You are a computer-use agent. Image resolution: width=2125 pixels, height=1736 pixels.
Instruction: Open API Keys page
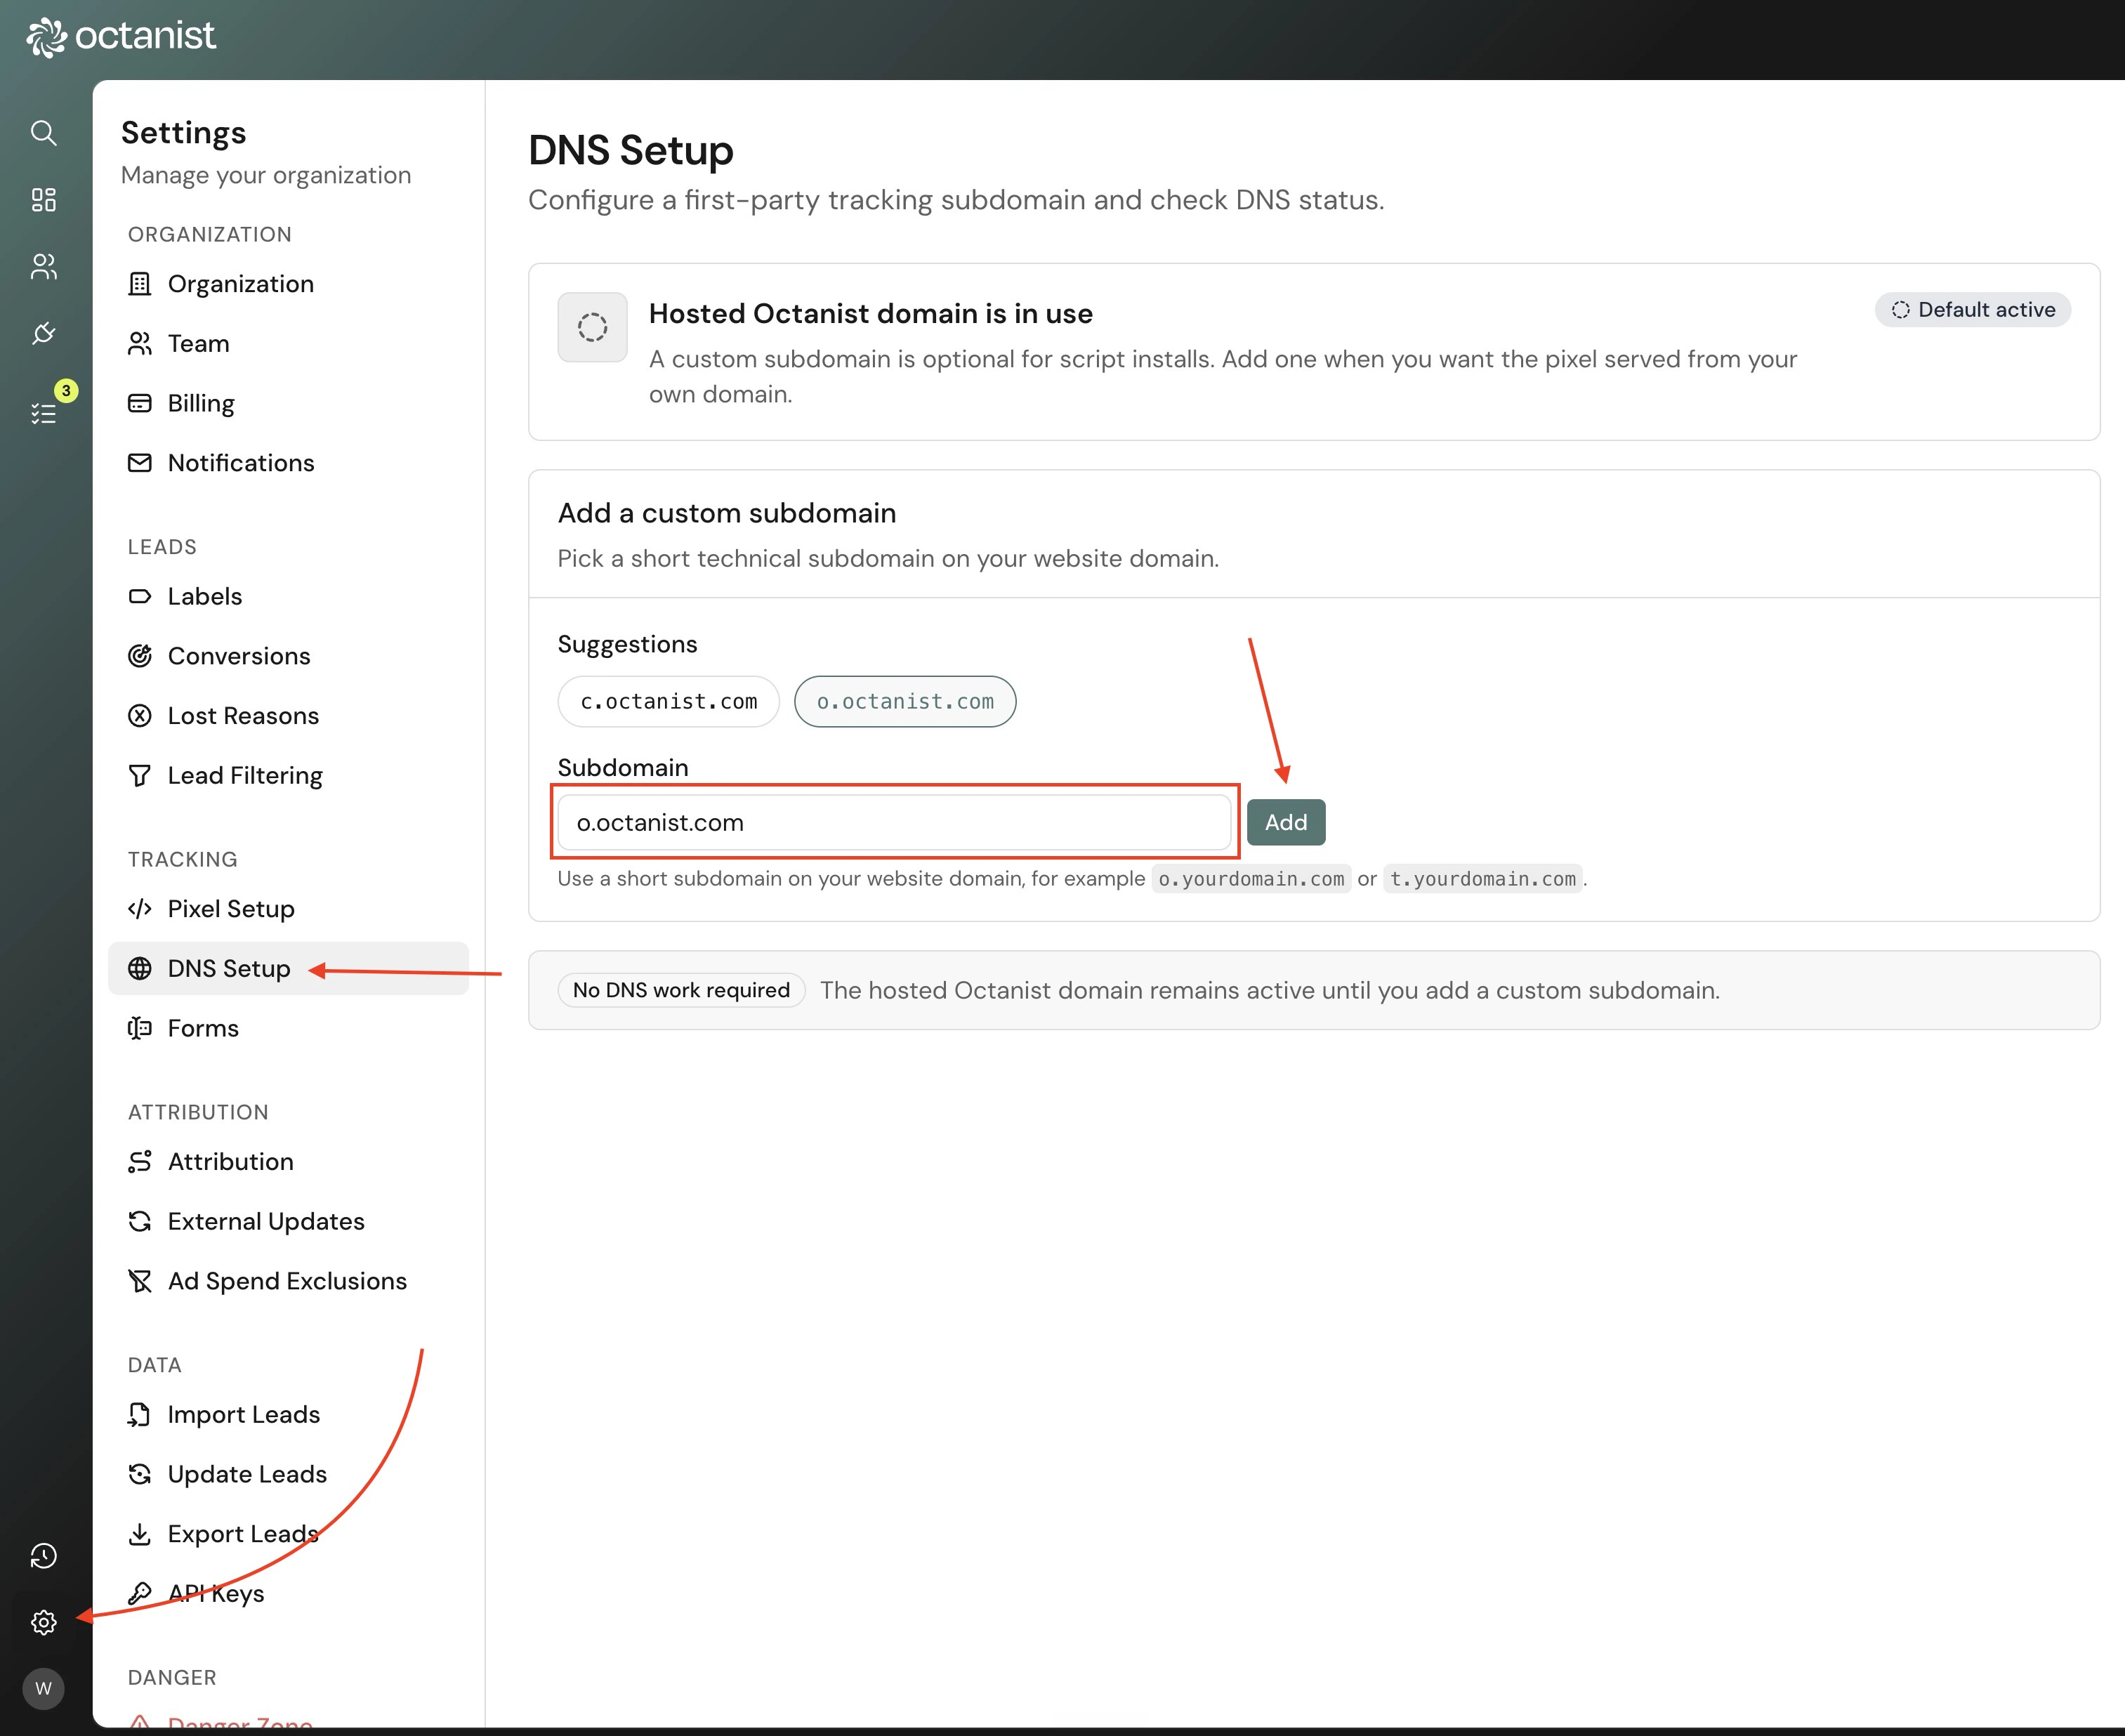(x=288, y=1593)
